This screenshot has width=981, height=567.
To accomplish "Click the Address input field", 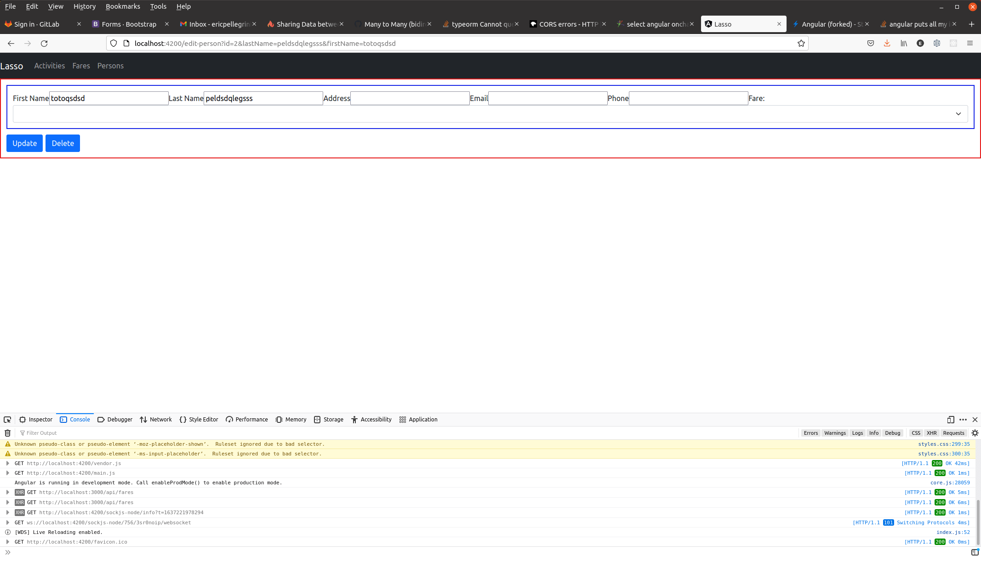I will click(x=409, y=98).
